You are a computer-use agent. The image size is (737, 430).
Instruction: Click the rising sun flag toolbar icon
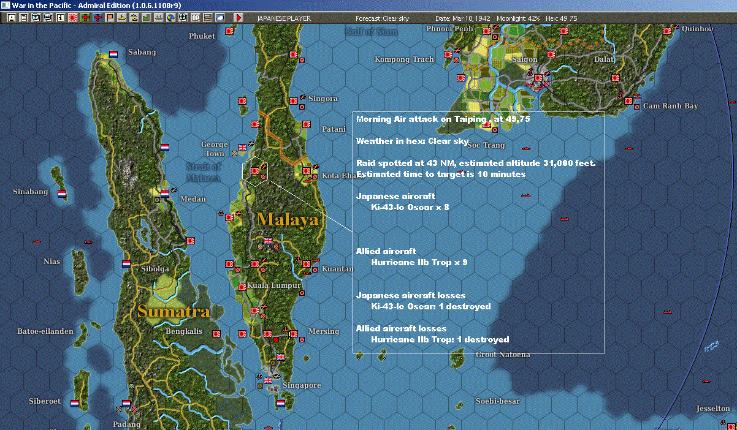(x=72, y=18)
